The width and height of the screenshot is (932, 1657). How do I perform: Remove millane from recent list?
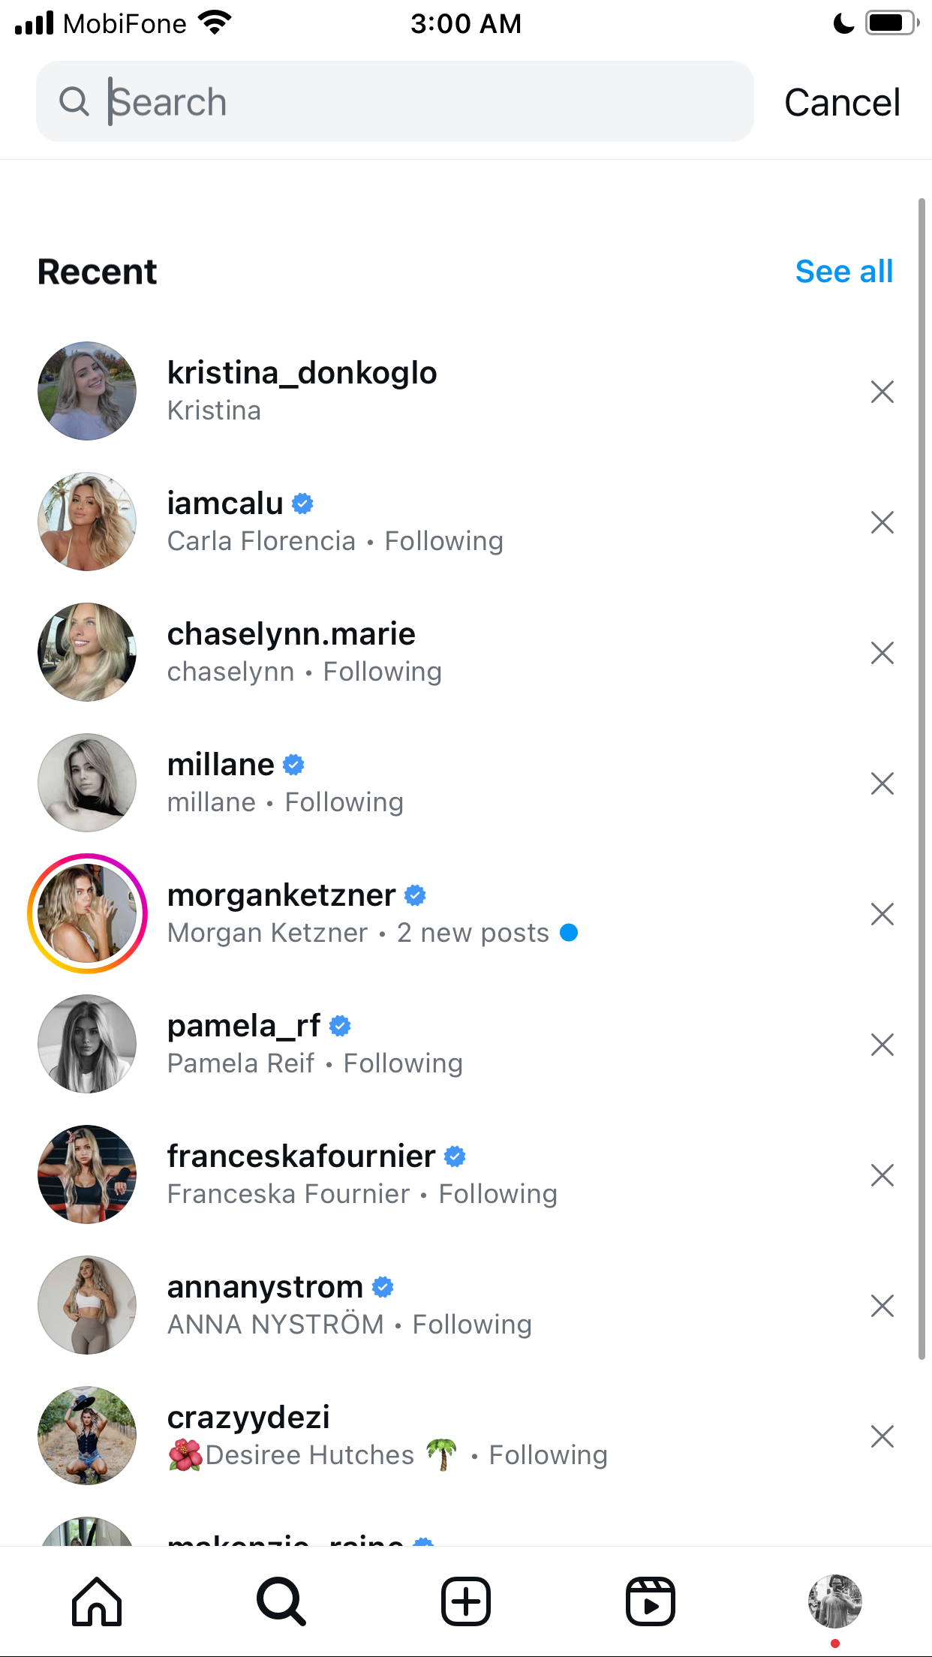[x=882, y=783]
